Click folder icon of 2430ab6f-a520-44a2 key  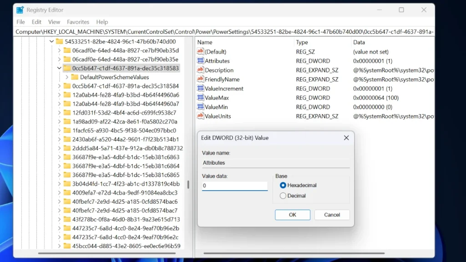click(67, 139)
